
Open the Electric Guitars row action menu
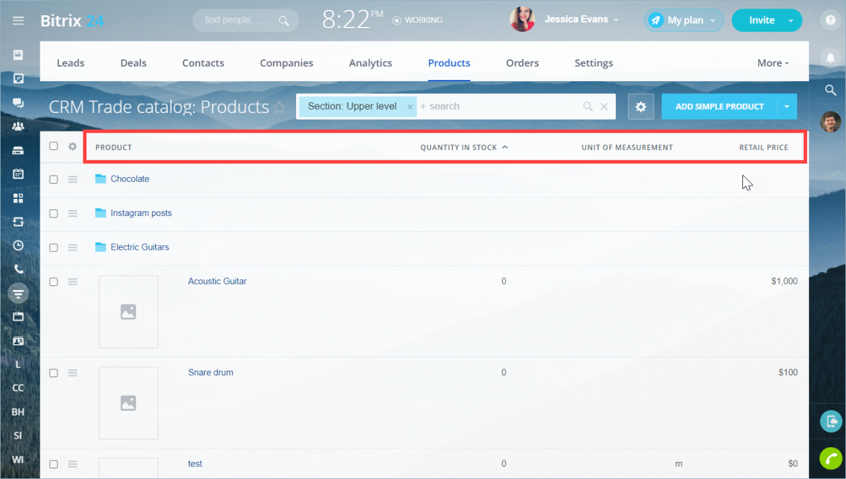click(73, 247)
